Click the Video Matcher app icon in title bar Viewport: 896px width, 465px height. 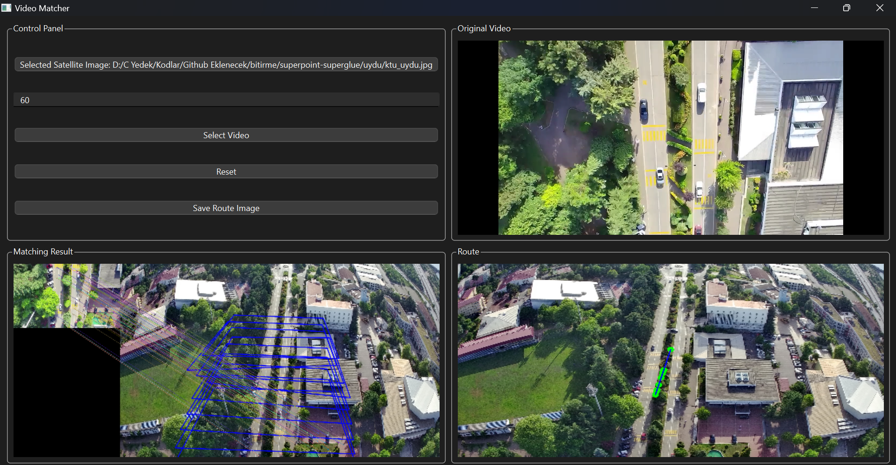6,7
